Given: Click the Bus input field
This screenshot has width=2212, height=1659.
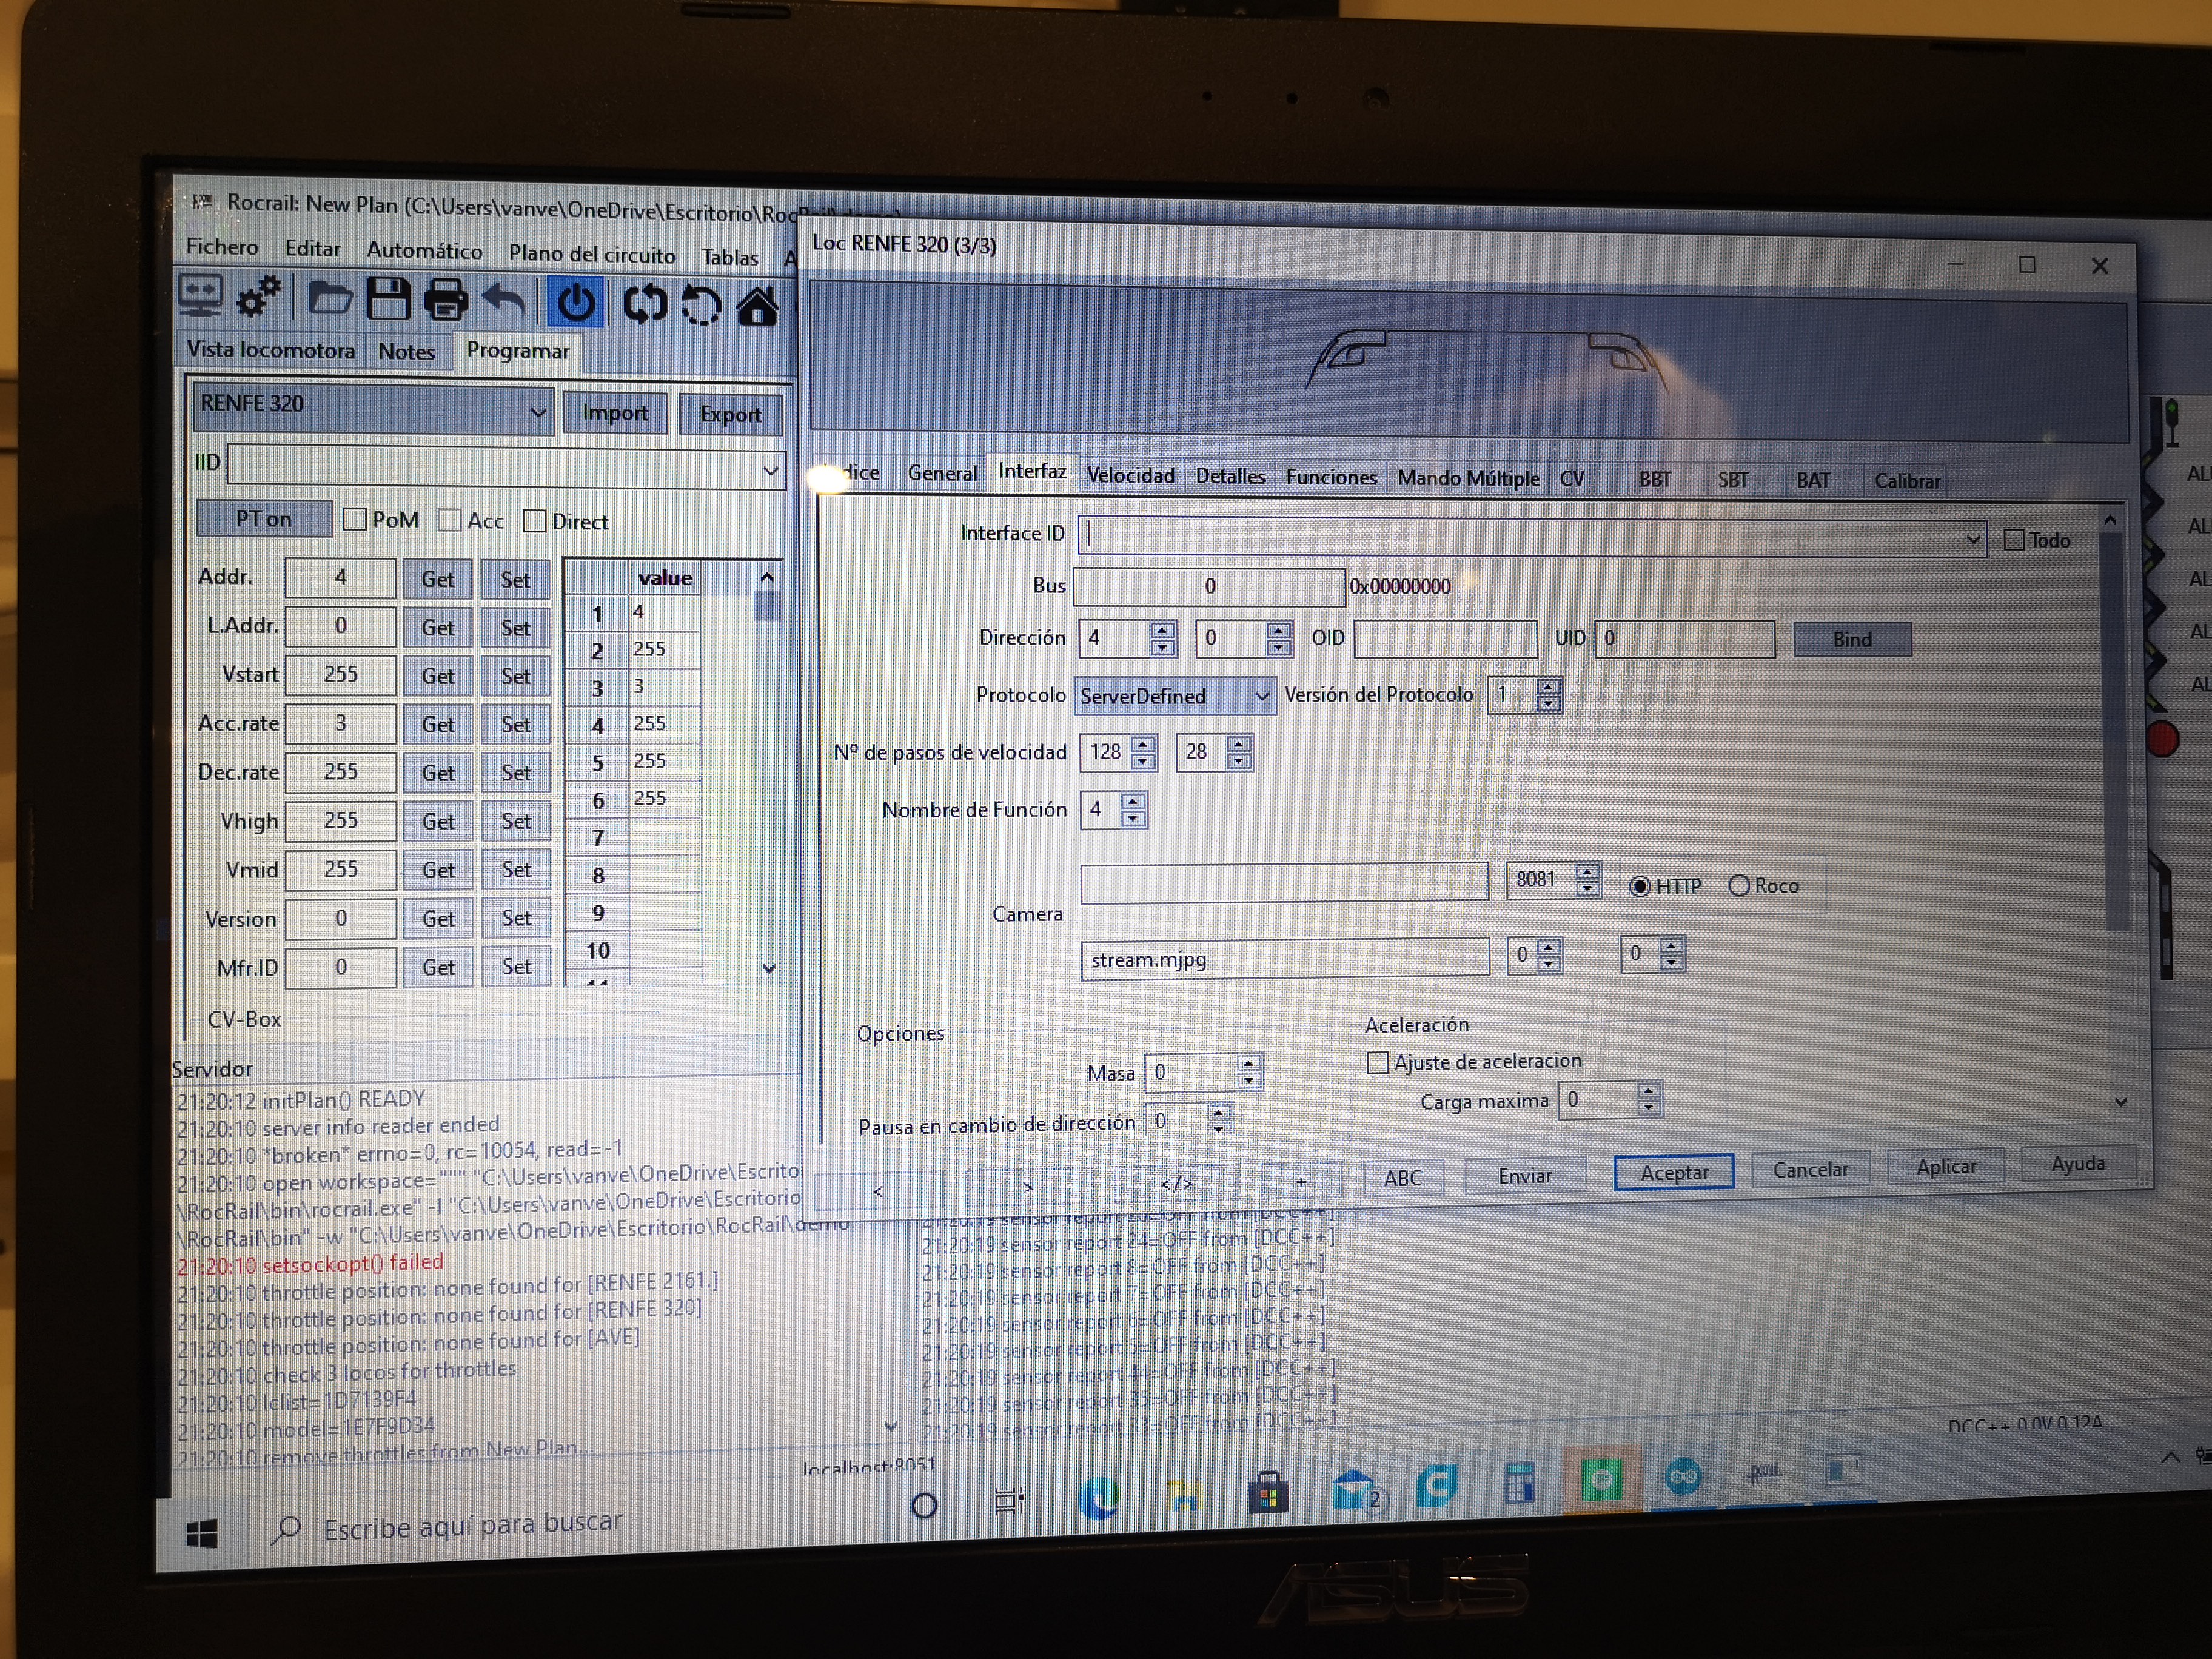Looking at the screenshot, I should tap(1209, 586).
